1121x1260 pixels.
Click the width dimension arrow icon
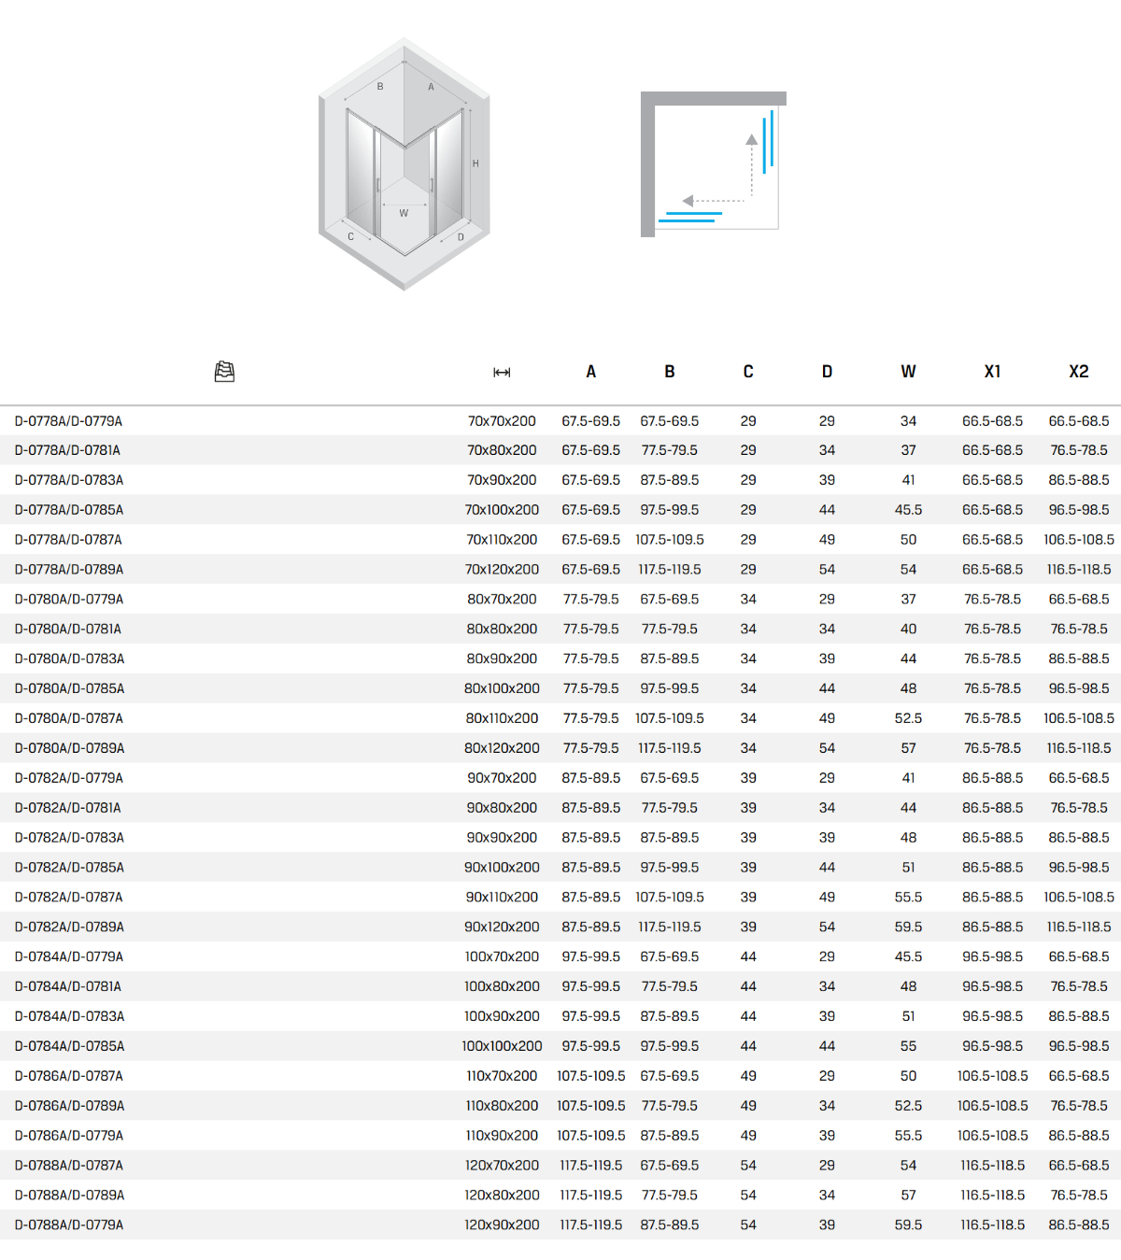[x=502, y=373]
